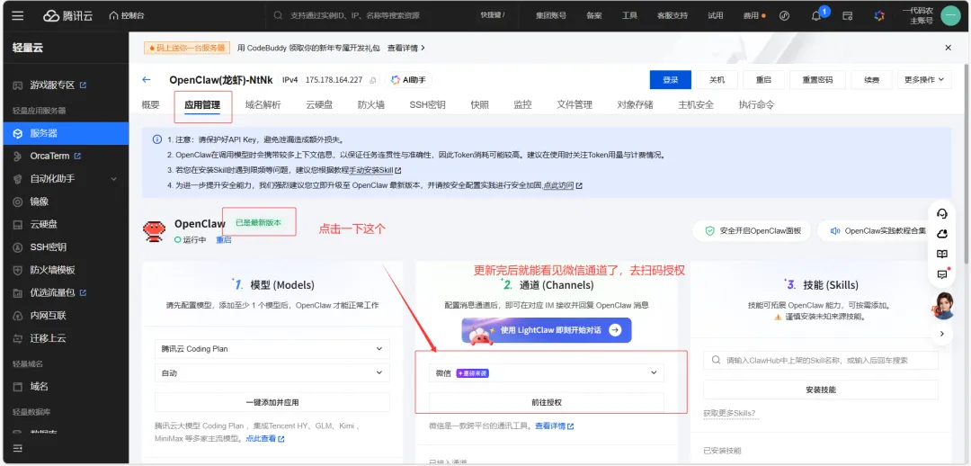Click 安全开启OpenClaw面板 button

click(x=752, y=230)
